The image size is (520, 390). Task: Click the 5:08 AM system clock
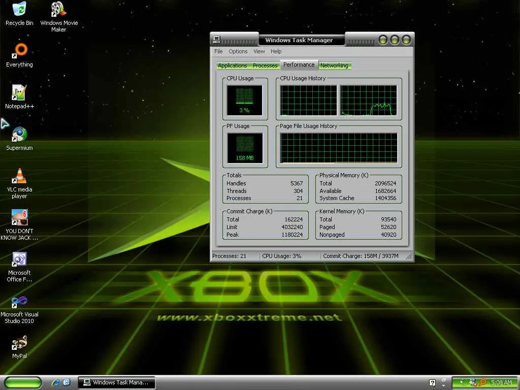pyautogui.click(x=501, y=382)
